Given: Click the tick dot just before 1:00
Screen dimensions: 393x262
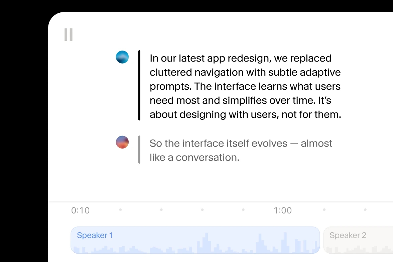Looking at the screenshot, I should 243,210.
